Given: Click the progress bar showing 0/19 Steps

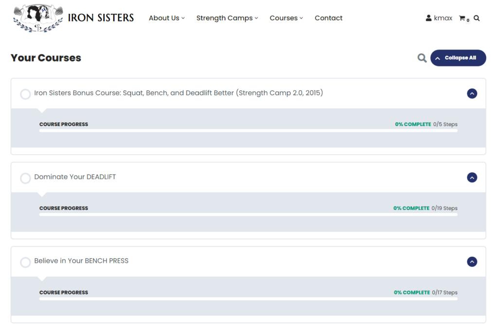Looking at the screenshot, I should [249, 214].
